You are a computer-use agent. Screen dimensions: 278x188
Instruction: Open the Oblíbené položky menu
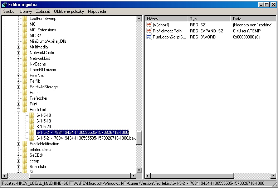coord(69,11)
